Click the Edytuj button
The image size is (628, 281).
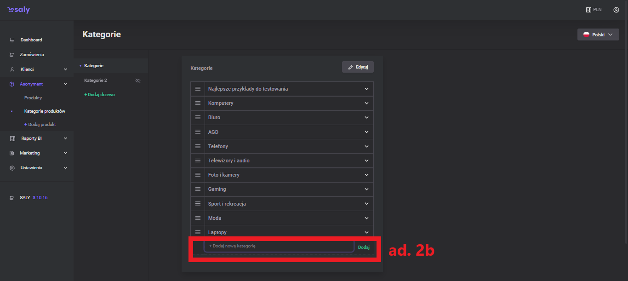[x=358, y=67]
